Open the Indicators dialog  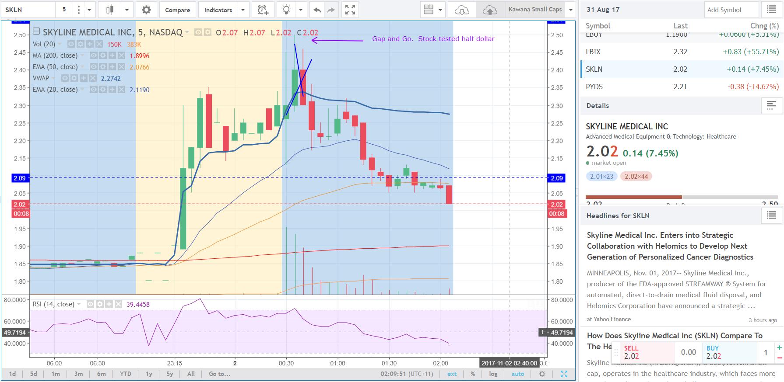[218, 10]
